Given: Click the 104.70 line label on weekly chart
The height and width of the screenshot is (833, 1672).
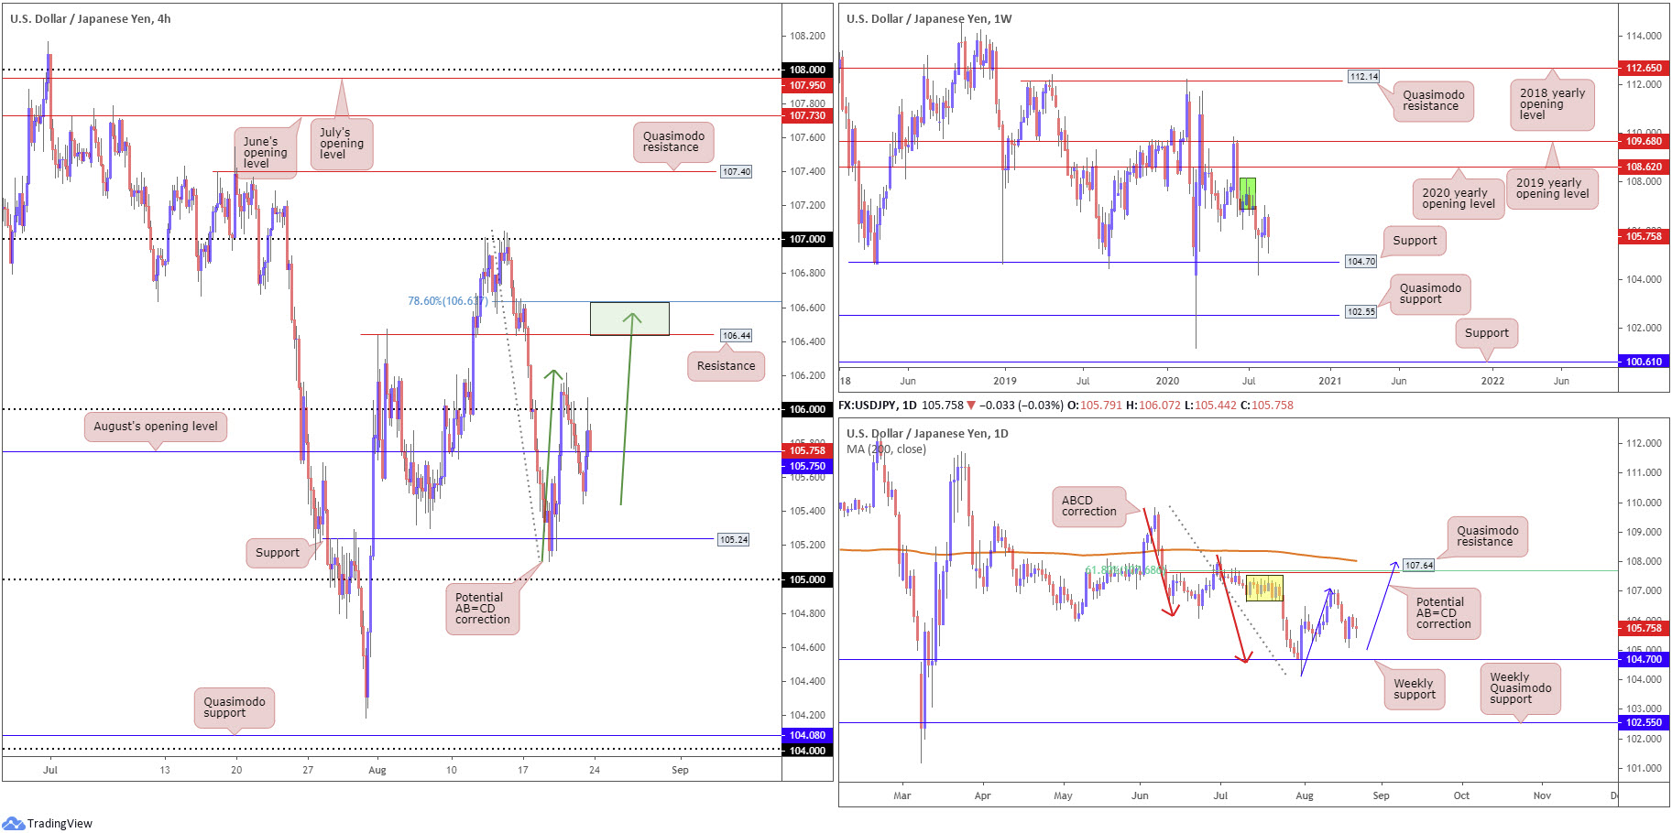Looking at the screenshot, I should (1361, 262).
